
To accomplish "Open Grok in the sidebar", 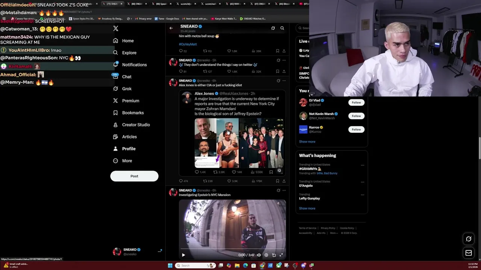I will click(x=122, y=88).
